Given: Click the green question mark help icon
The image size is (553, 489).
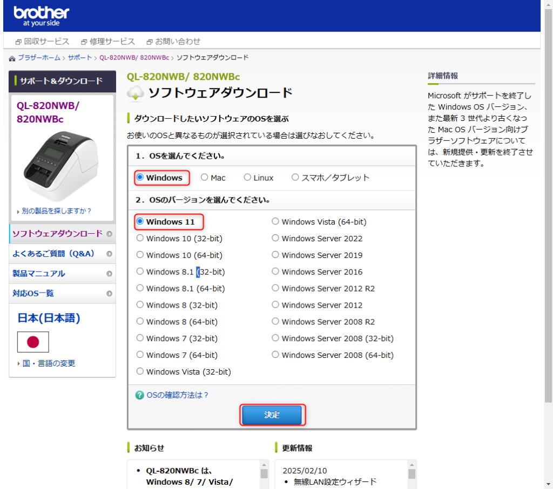Looking at the screenshot, I should click(x=140, y=395).
